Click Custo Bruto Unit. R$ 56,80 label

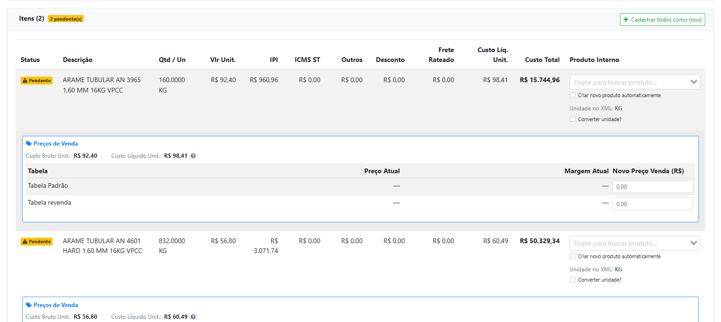coord(61,317)
